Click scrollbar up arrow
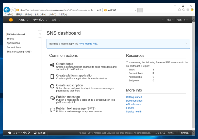Viewport: 198px width, 139px height. 193,20
